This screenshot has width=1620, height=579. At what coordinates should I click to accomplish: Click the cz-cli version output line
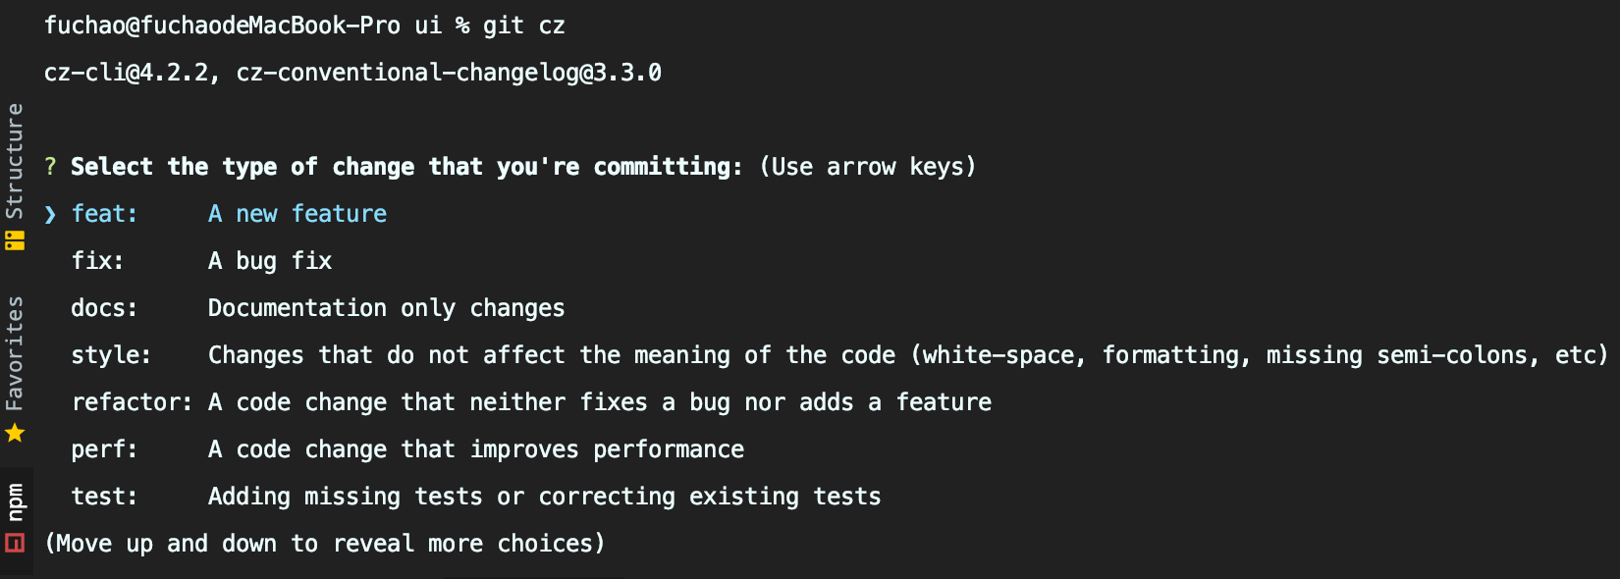click(x=352, y=73)
